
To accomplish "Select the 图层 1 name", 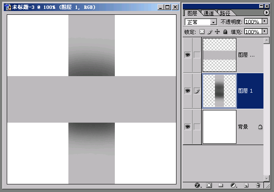I will pyautogui.click(x=245, y=91).
